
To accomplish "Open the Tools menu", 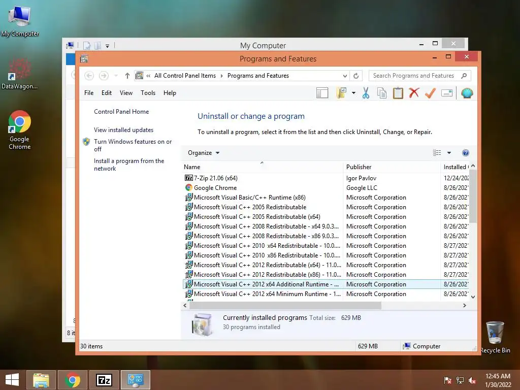I will pos(148,93).
